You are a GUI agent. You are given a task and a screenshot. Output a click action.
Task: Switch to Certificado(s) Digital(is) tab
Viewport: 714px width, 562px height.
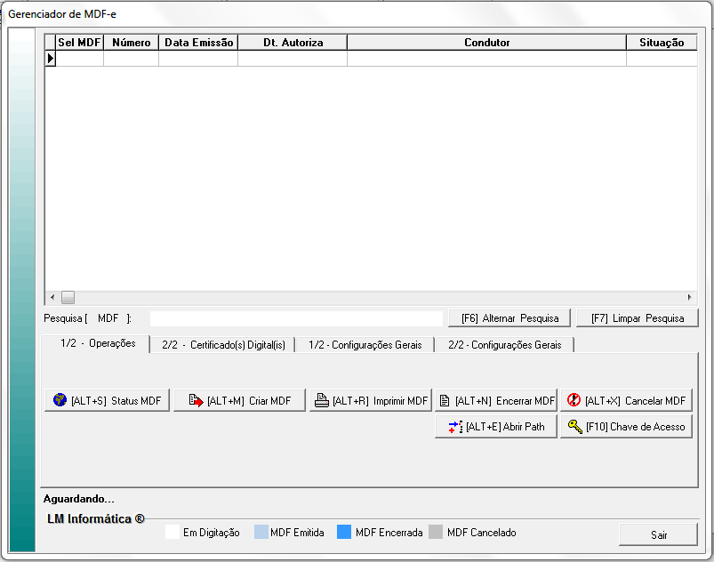click(223, 345)
